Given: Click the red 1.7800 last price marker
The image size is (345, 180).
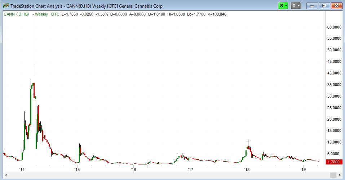Looking at the screenshot, I should [334, 162].
